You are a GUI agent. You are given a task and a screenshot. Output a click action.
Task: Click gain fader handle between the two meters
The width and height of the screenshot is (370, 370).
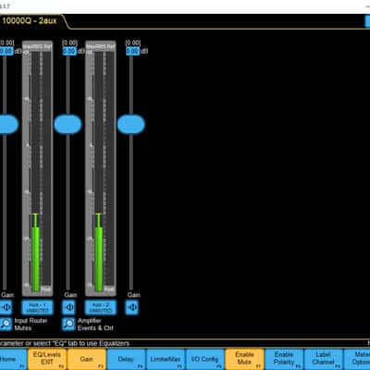tap(68, 124)
